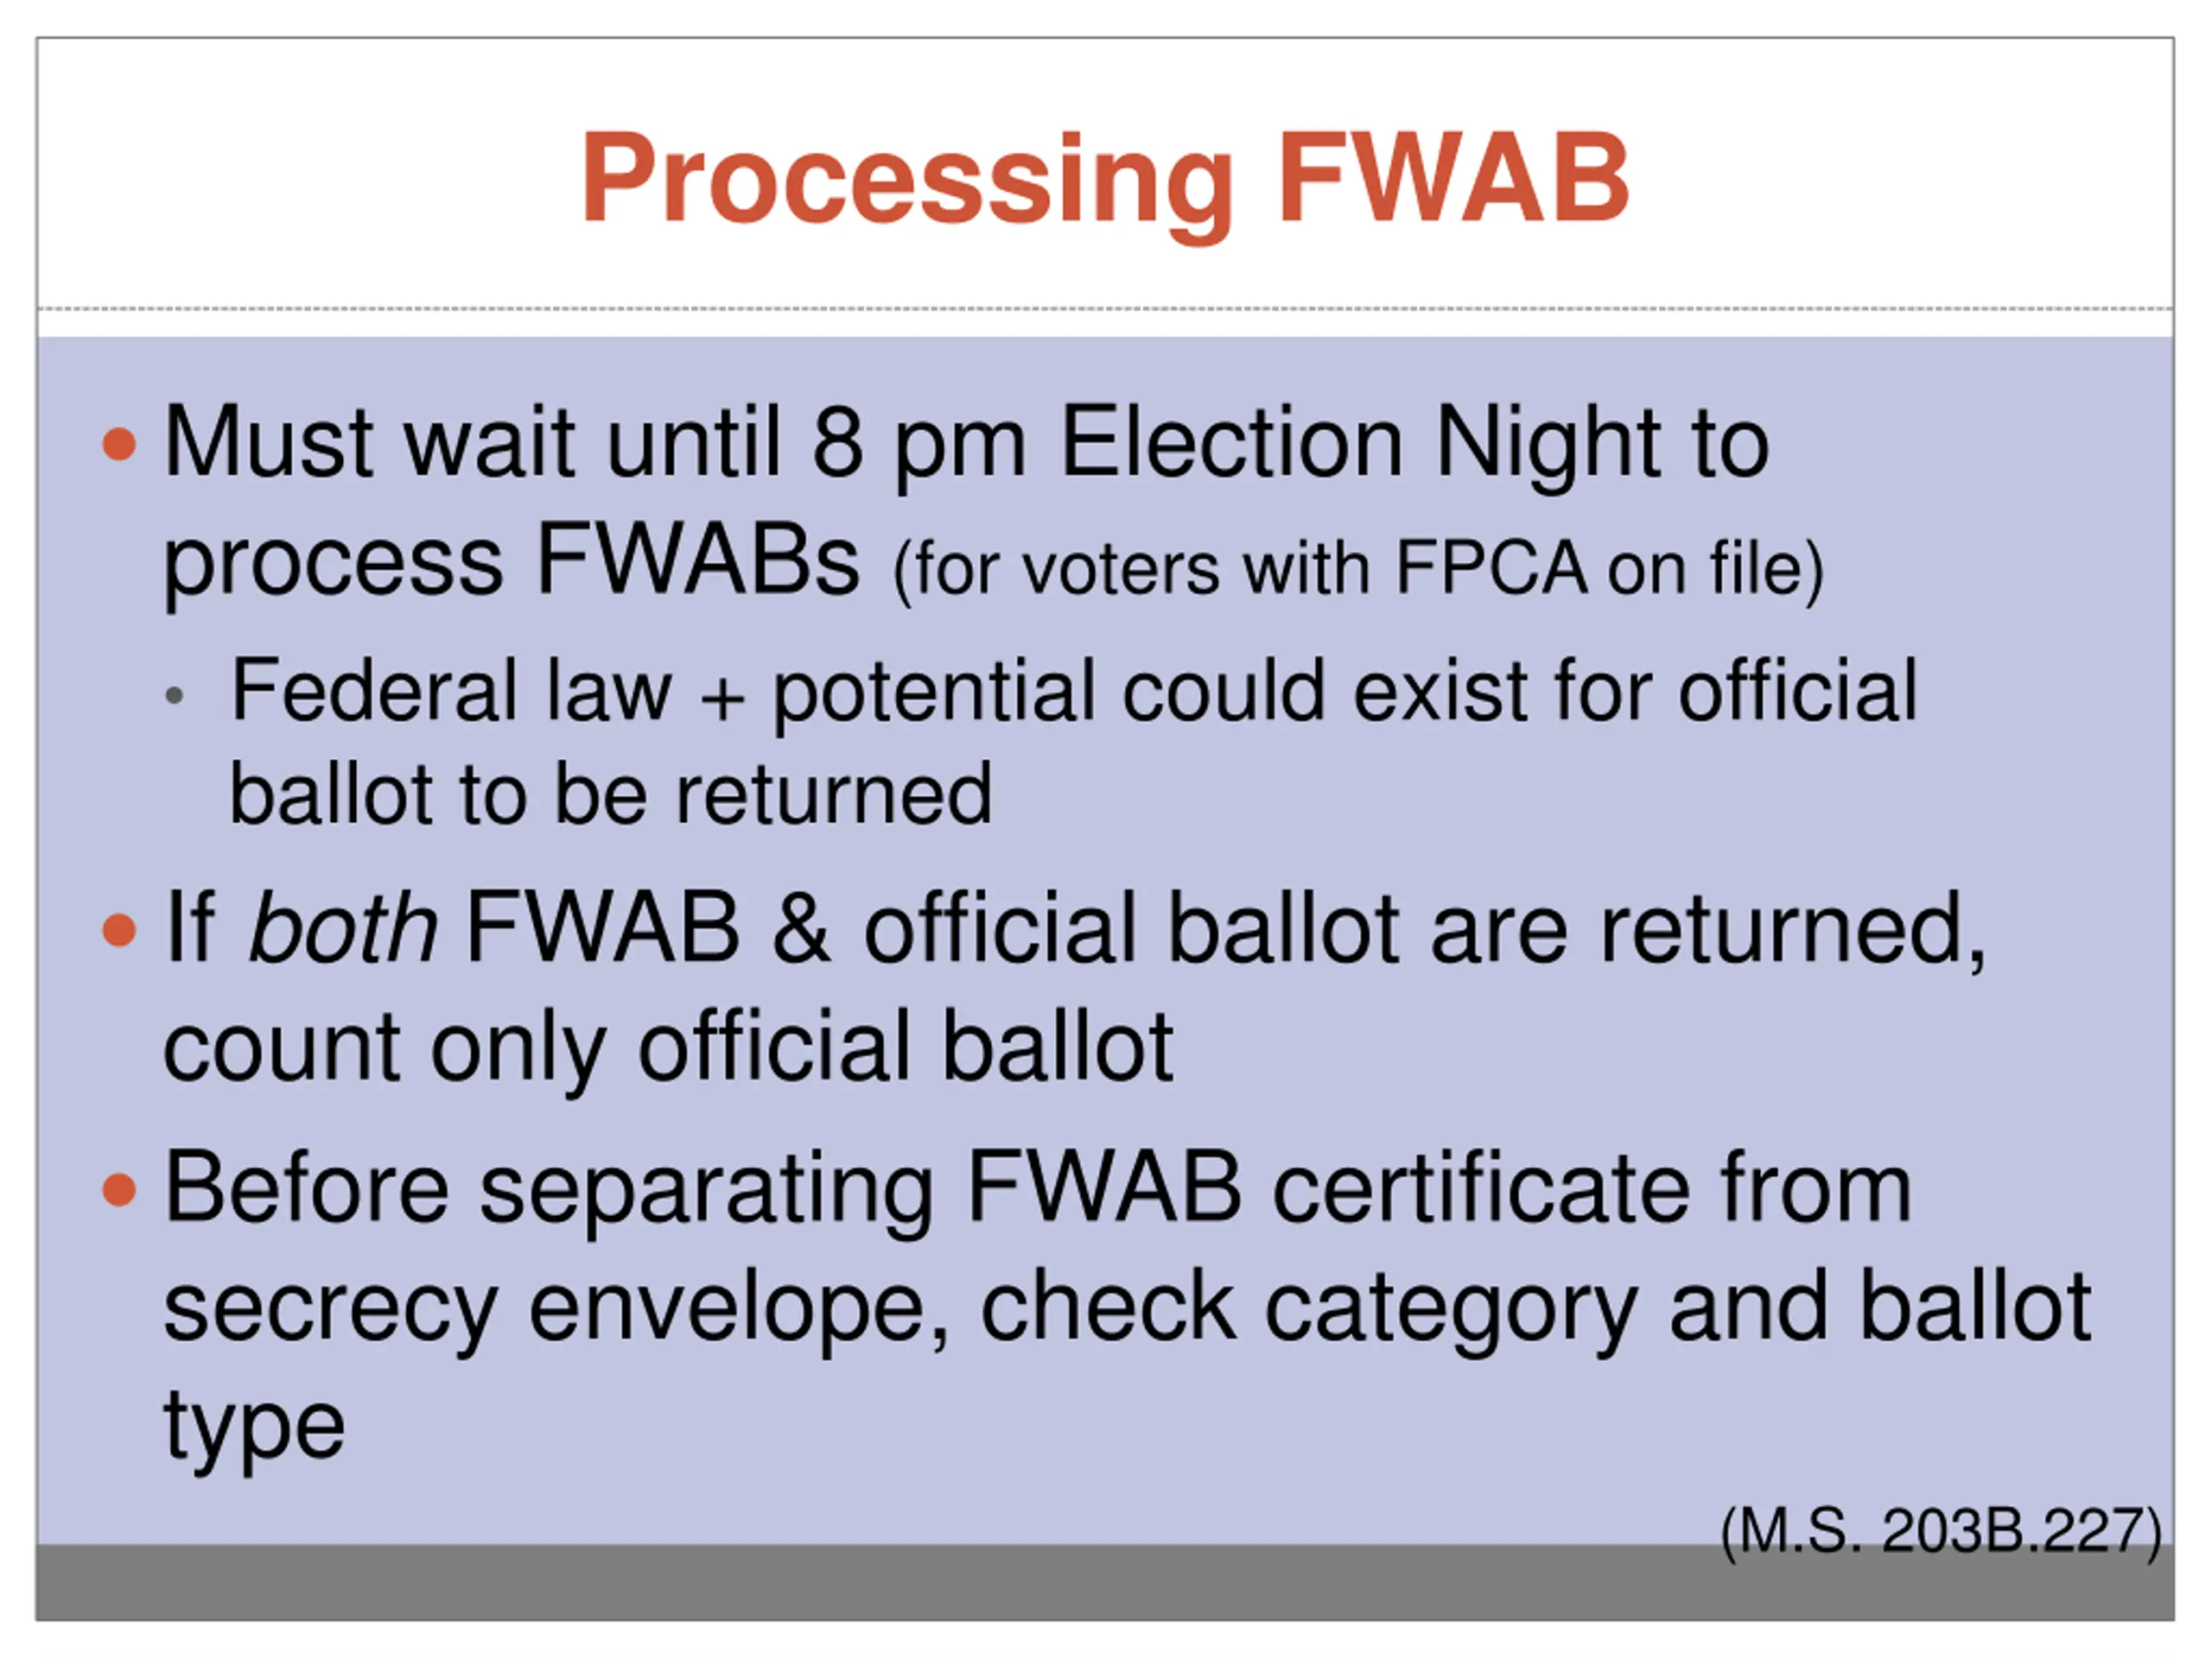
Task: Click the 'Processing FWAB' slide title
Action: [x=1105, y=180]
